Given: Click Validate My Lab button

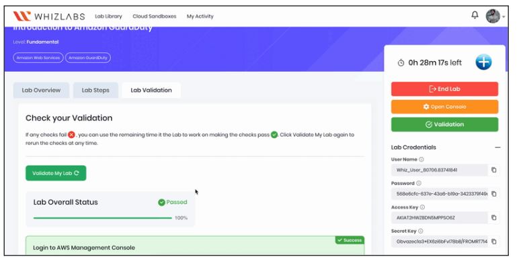Looking at the screenshot, I should coord(56,173).
